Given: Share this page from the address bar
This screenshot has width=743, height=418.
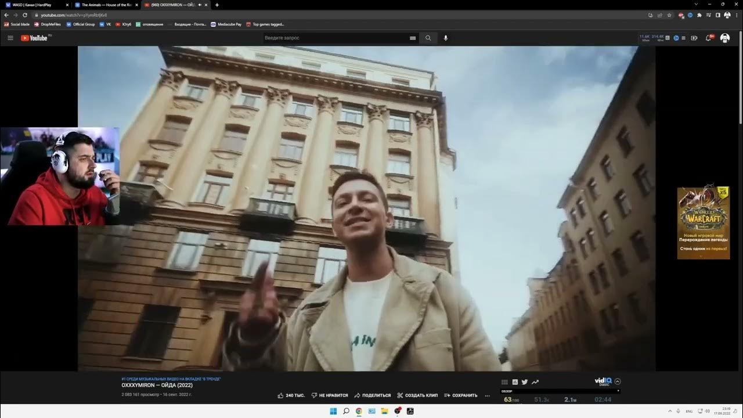Looking at the screenshot, I should 660,15.
